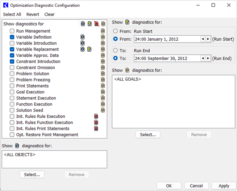Uncheck the Constraint Introduction checkbox
The image size is (237, 191).
12,62
